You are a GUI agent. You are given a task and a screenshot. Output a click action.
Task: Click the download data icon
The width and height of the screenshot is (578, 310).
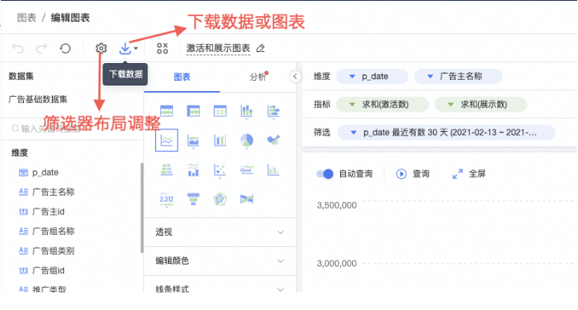coord(125,48)
